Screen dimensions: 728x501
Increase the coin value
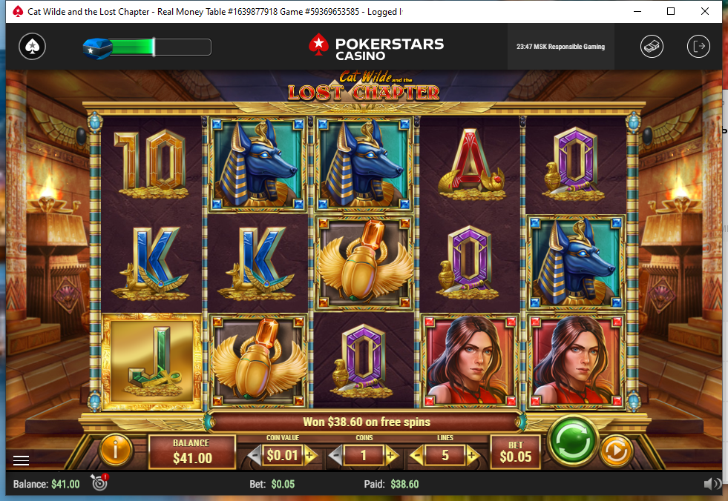(x=311, y=456)
